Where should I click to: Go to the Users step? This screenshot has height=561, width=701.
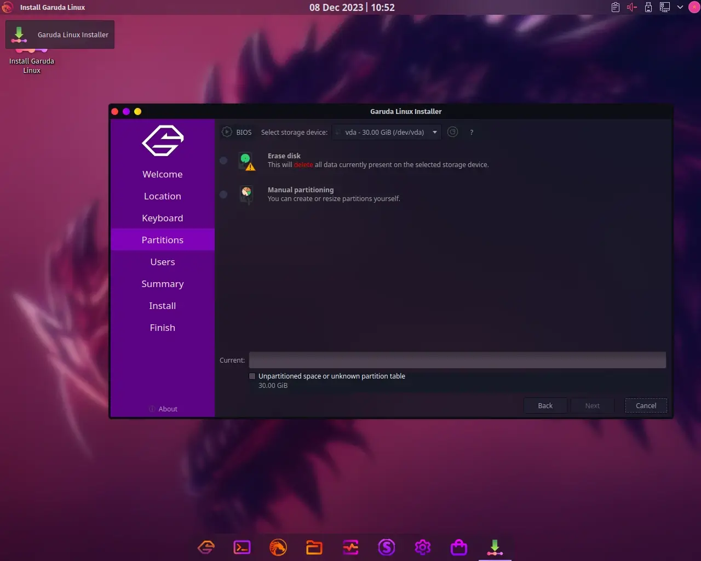[x=163, y=262]
